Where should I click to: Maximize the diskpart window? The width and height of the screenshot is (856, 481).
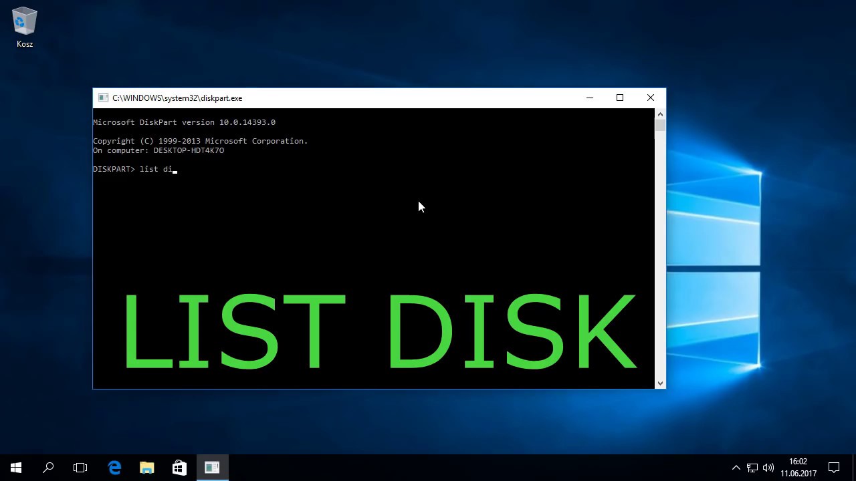point(620,98)
